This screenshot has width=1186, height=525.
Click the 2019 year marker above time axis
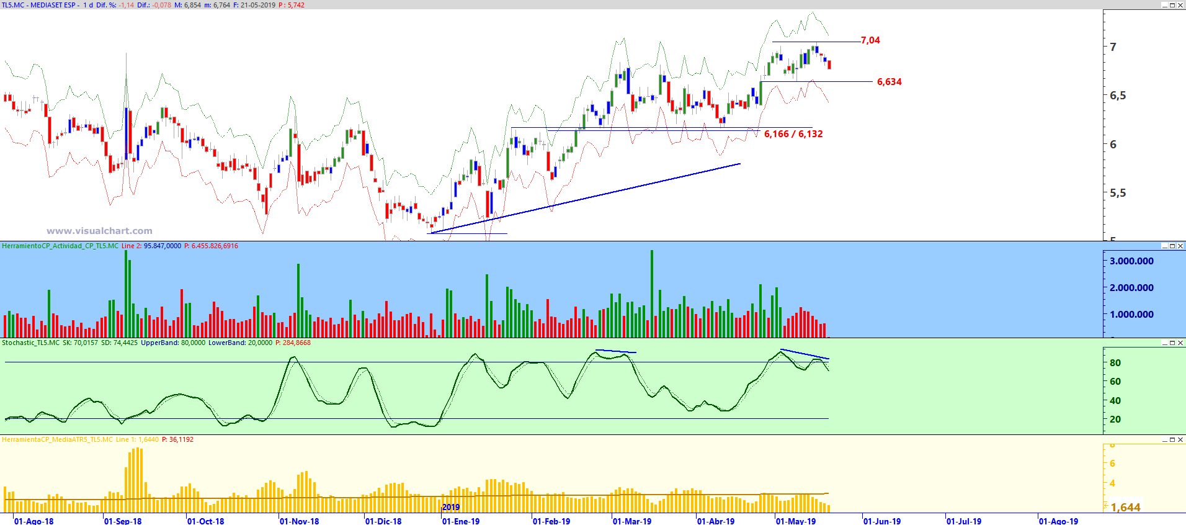click(451, 507)
